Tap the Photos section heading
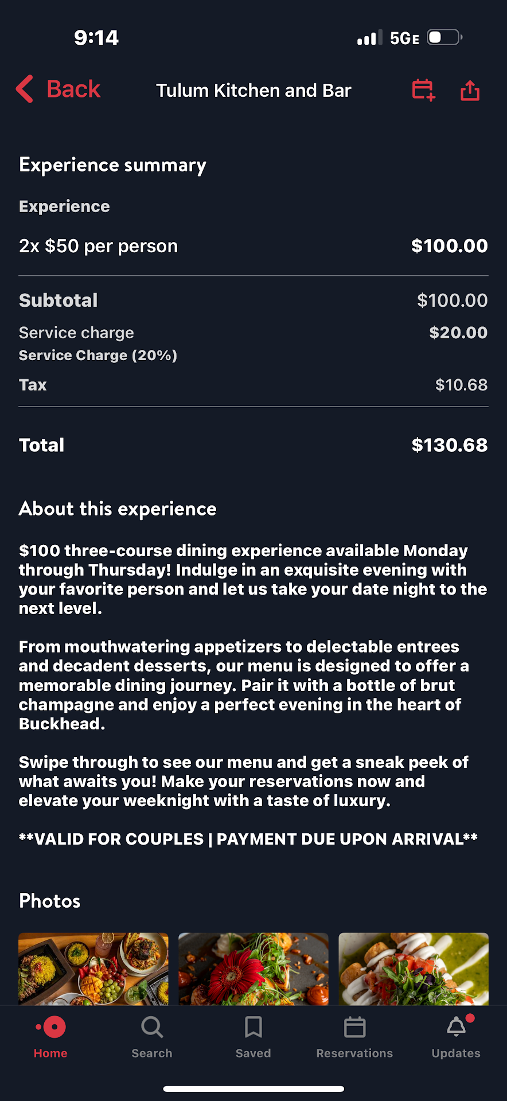Image resolution: width=507 pixels, height=1101 pixels. click(50, 901)
